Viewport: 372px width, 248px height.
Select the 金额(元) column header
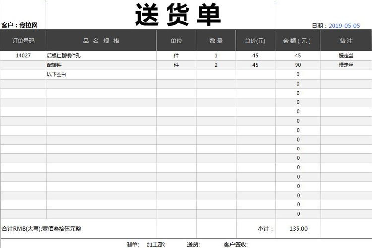(x=297, y=41)
